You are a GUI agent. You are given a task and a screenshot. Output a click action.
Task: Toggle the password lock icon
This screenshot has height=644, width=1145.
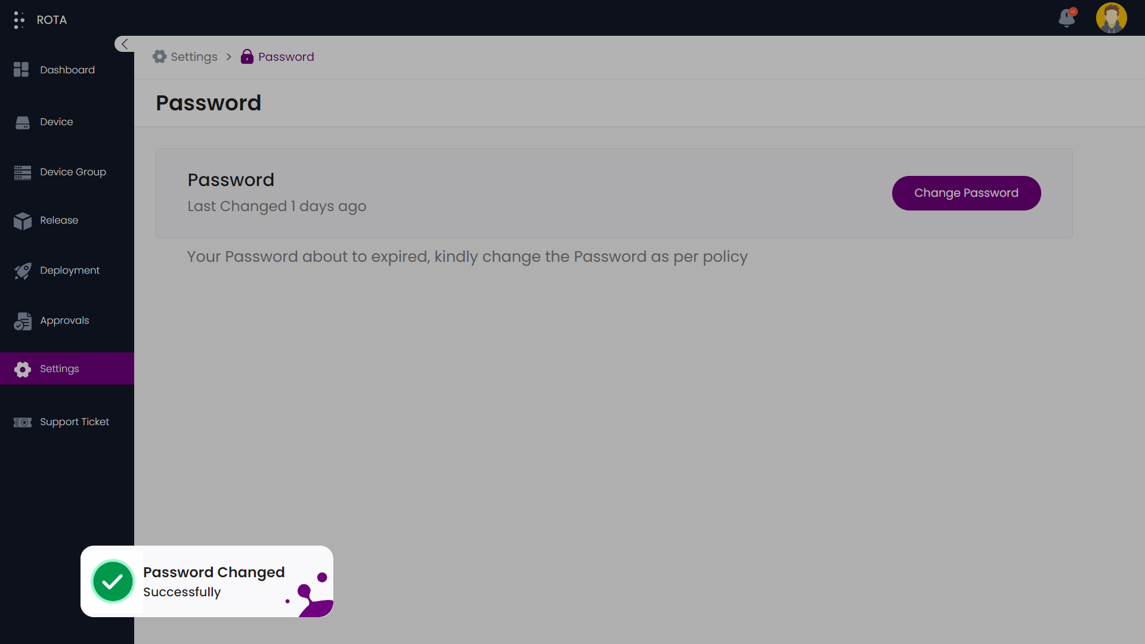(x=246, y=57)
